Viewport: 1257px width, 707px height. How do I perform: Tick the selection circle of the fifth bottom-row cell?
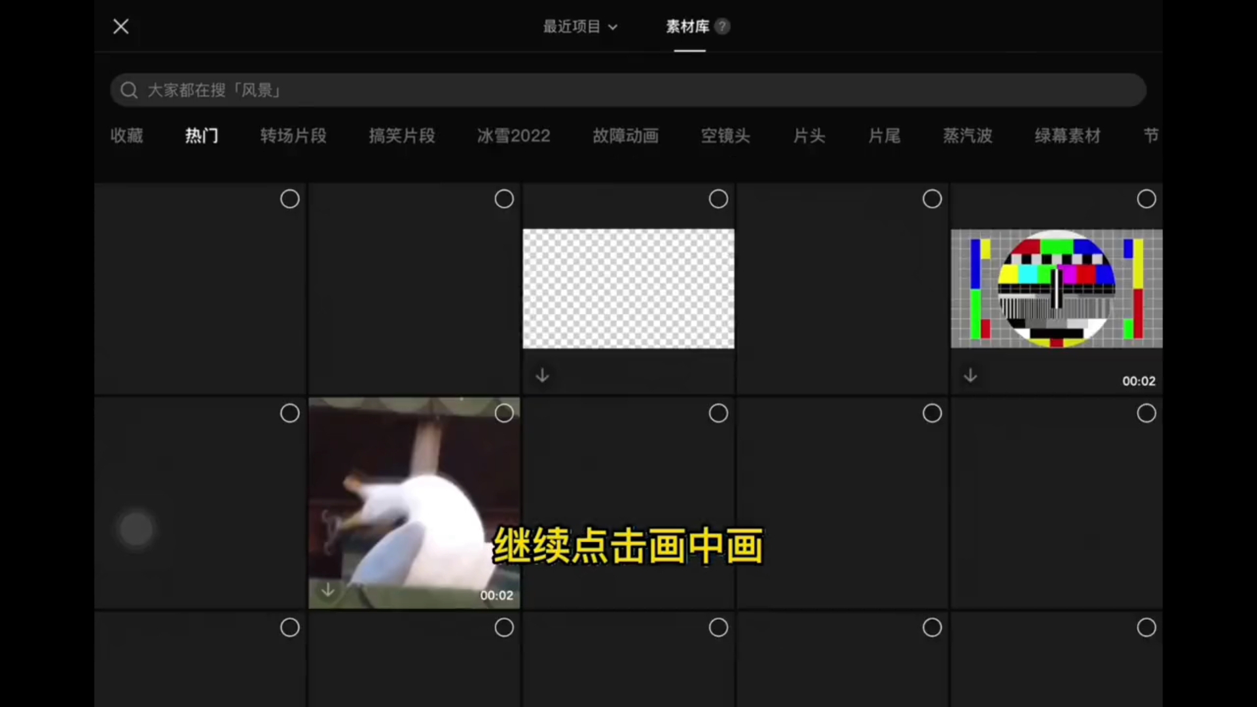point(1146,628)
